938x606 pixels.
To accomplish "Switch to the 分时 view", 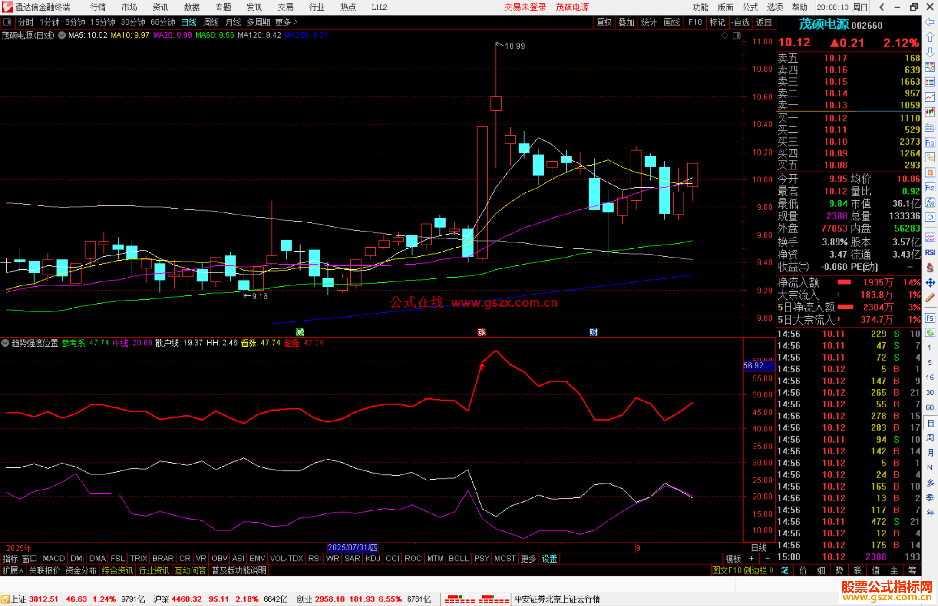I will [x=26, y=22].
